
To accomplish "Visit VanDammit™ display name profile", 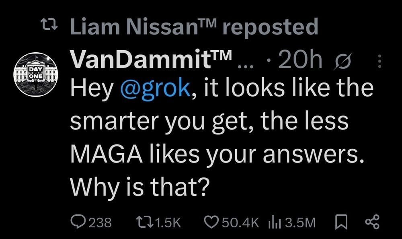I will pos(151,60).
